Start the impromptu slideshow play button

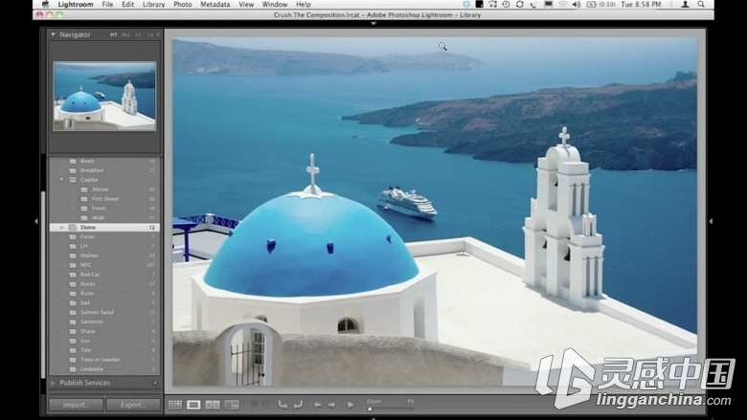click(x=351, y=405)
